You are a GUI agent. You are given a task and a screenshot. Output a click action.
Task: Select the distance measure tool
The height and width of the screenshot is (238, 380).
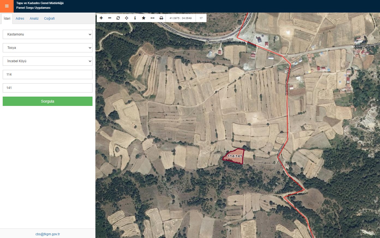point(152,18)
